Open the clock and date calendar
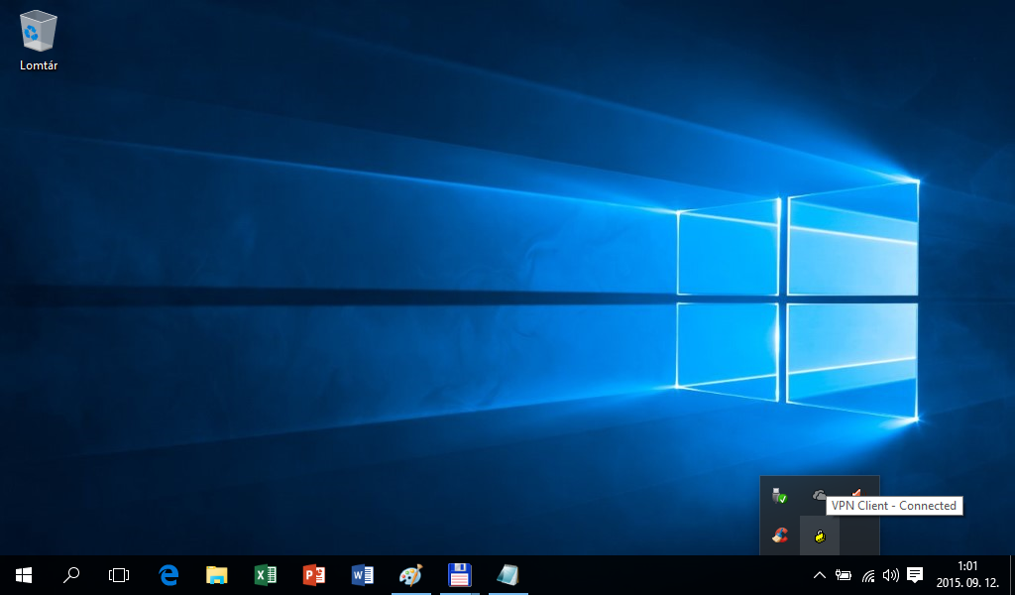Screen dimensions: 1015x595 [955, 574]
